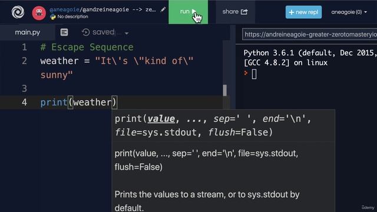The height and width of the screenshot is (212, 377).
Task: Focus the preview URL address field
Action: coord(310,34)
